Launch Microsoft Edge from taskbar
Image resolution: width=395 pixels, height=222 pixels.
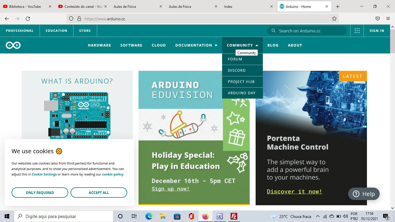coord(149,216)
